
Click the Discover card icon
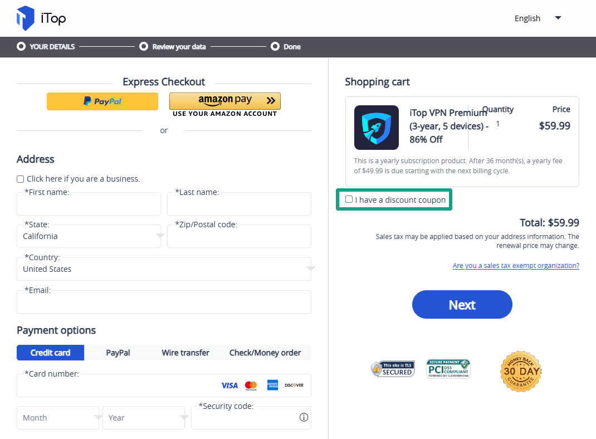tap(294, 385)
